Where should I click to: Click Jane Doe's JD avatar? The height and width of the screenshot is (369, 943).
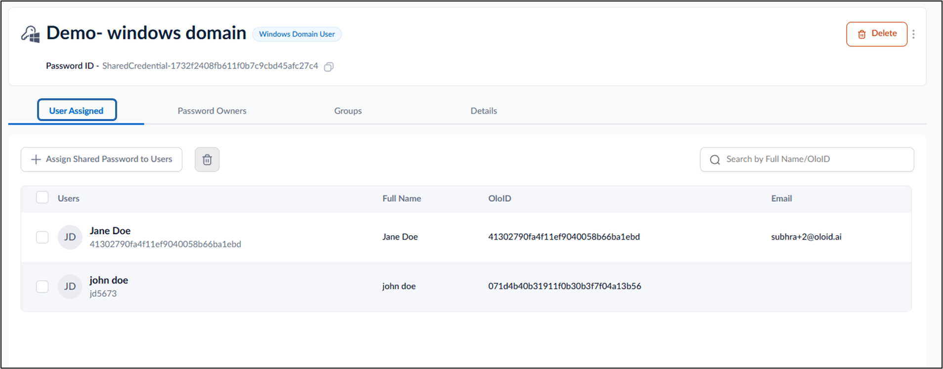(70, 237)
